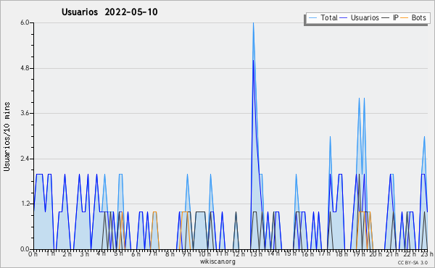The width and height of the screenshot is (435, 268).
Task: Click the '6.0' y-axis value
Action: [x=25, y=22]
